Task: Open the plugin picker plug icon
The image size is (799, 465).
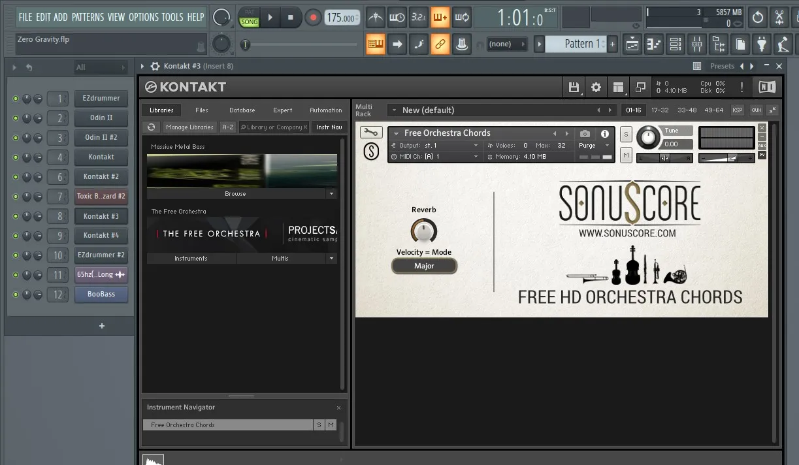Action: [x=762, y=44]
